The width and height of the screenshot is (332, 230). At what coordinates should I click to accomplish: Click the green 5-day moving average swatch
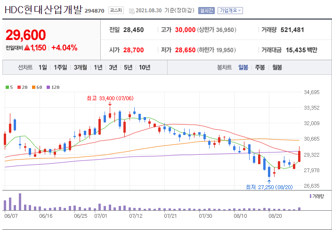7,87
